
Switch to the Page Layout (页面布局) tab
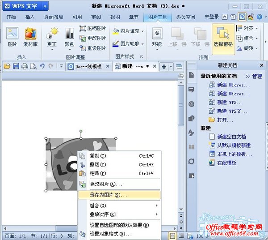point(53,17)
